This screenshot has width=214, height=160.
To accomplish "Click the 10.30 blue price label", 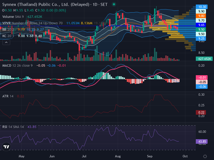I will pyautogui.click(x=202, y=7).
